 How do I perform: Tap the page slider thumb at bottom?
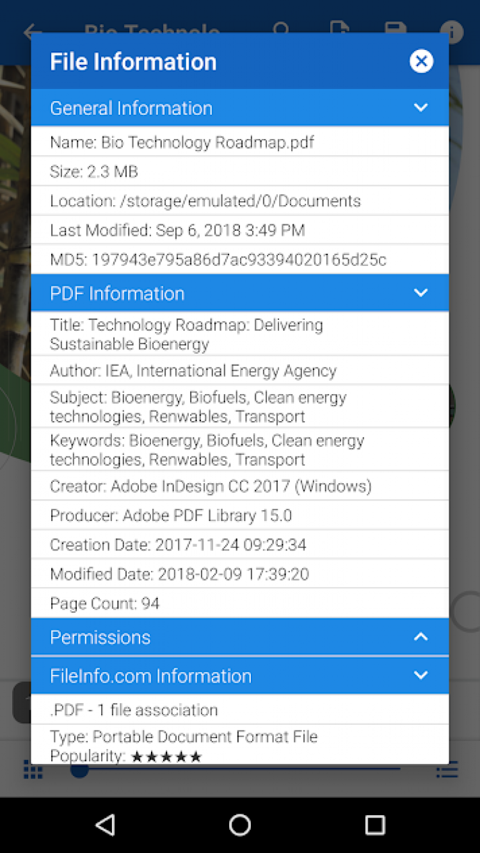(79, 769)
